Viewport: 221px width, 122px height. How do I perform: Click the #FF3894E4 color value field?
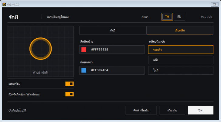pos(112,70)
